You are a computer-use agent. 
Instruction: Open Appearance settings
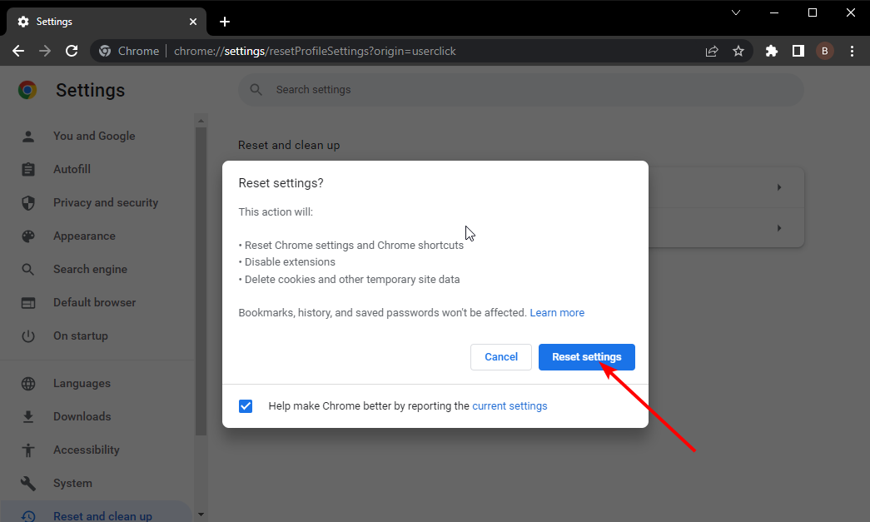(x=84, y=236)
